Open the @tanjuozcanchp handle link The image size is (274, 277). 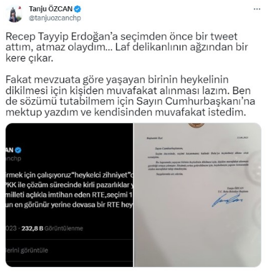click(x=55, y=18)
